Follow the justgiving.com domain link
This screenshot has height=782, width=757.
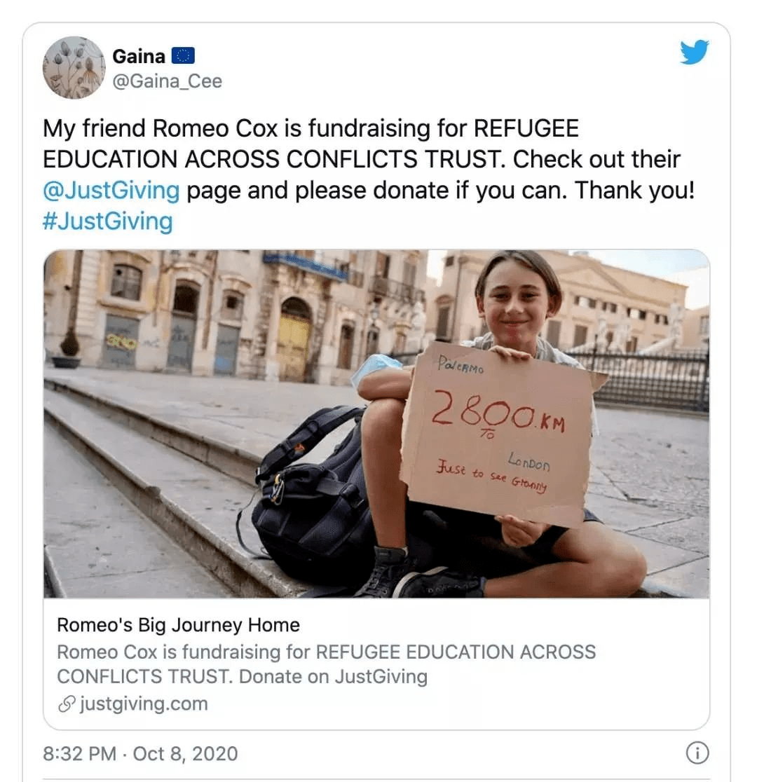144,704
